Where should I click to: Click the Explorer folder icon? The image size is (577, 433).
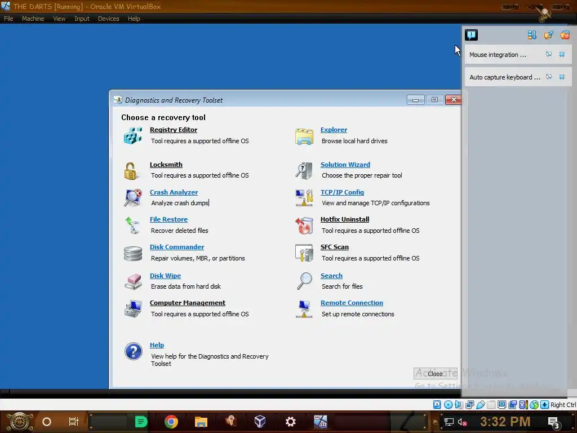pos(304,136)
